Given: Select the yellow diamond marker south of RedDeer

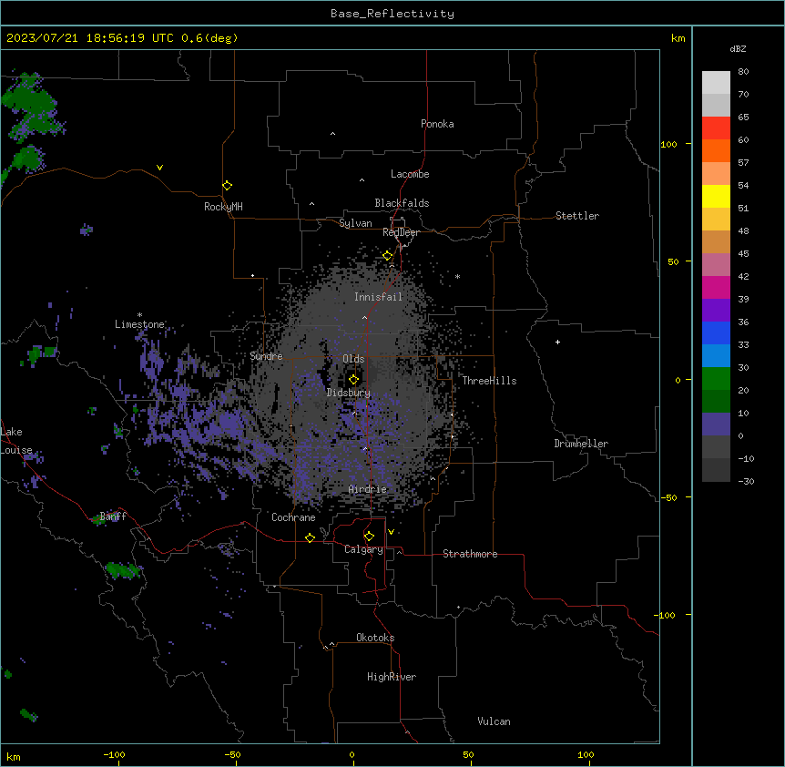Looking at the screenshot, I should 388,256.
